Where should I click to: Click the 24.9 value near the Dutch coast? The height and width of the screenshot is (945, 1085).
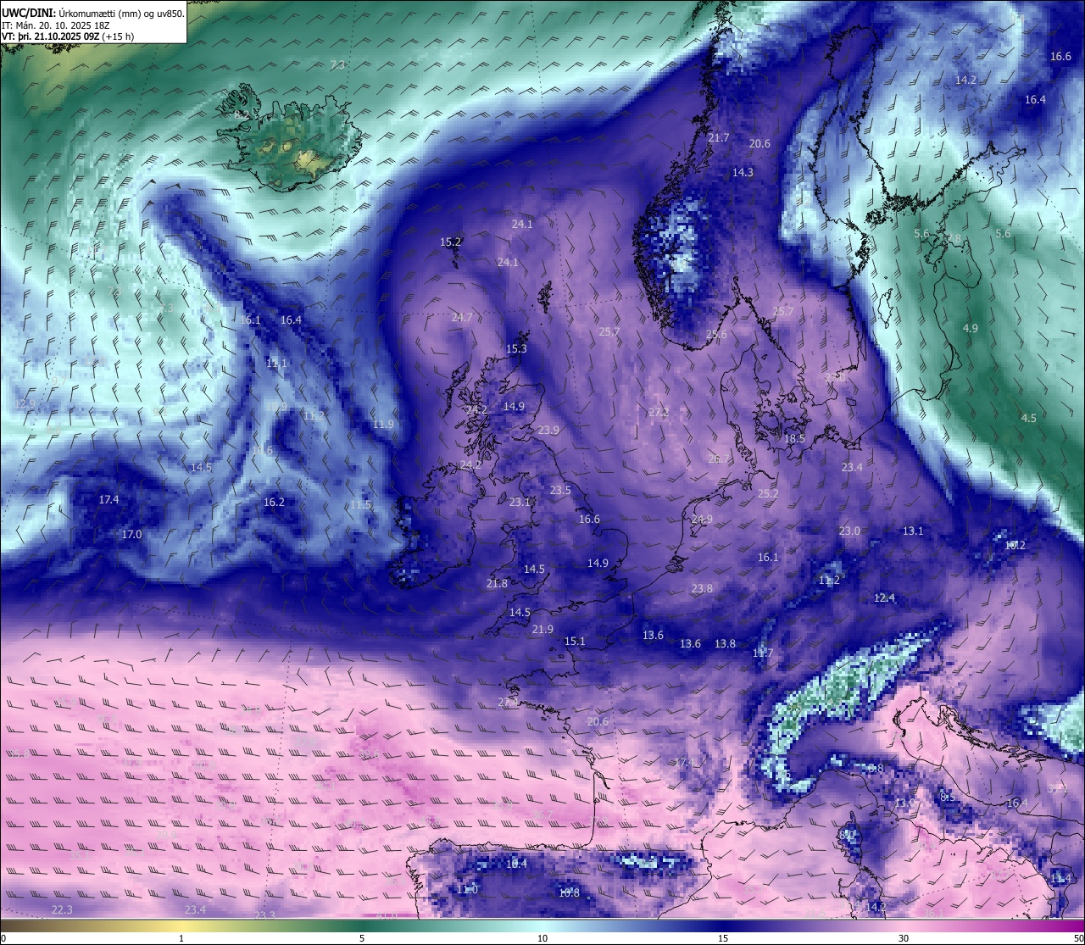(702, 519)
